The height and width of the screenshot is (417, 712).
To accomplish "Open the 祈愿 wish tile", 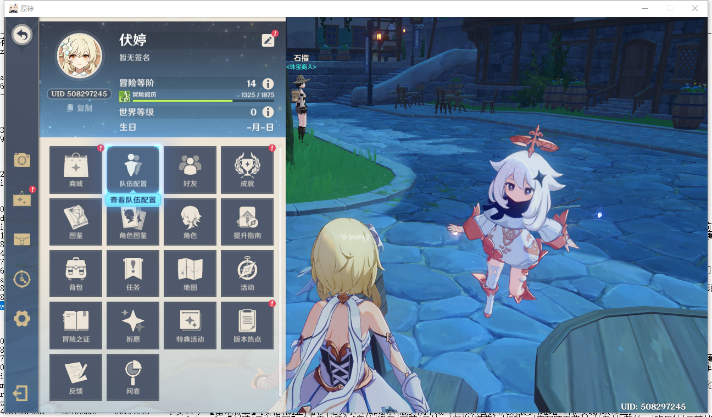I will [x=133, y=325].
